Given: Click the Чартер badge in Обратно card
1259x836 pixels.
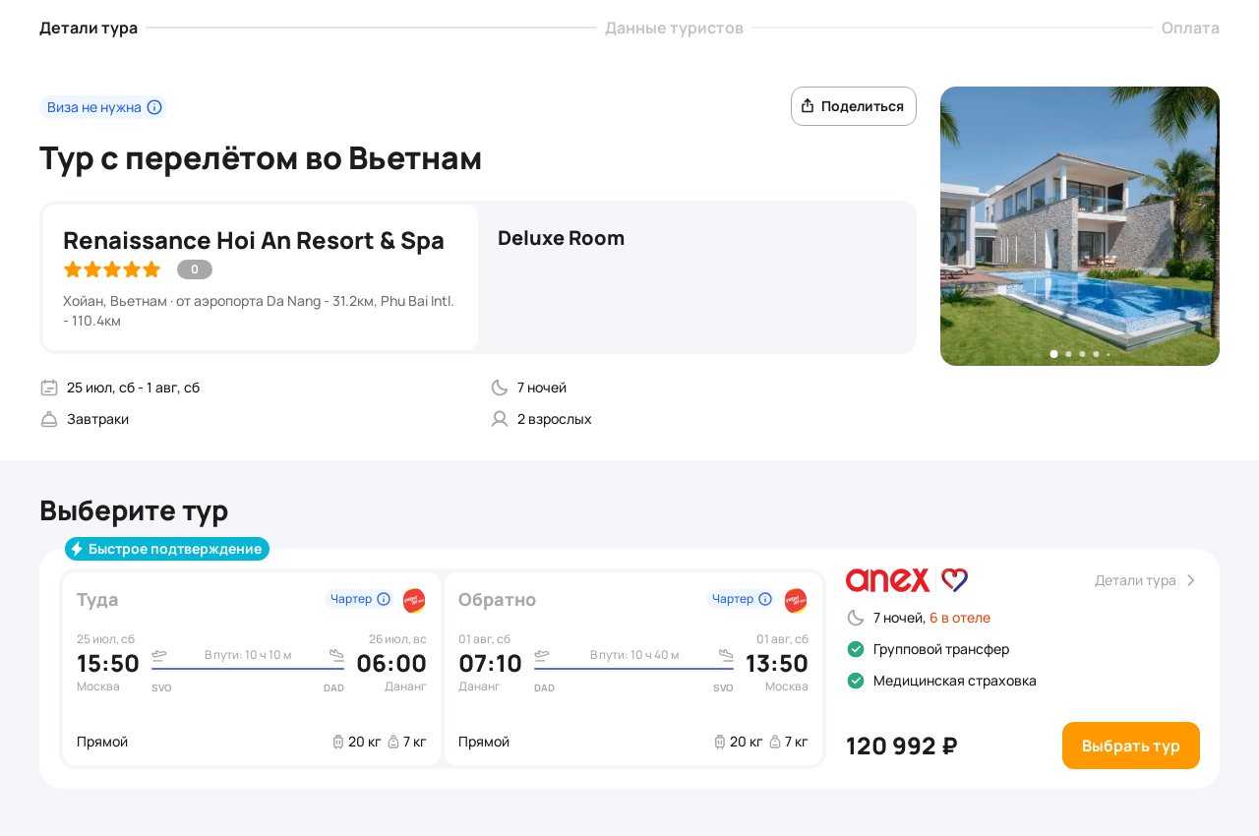Looking at the screenshot, I should (x=742, y=599).
